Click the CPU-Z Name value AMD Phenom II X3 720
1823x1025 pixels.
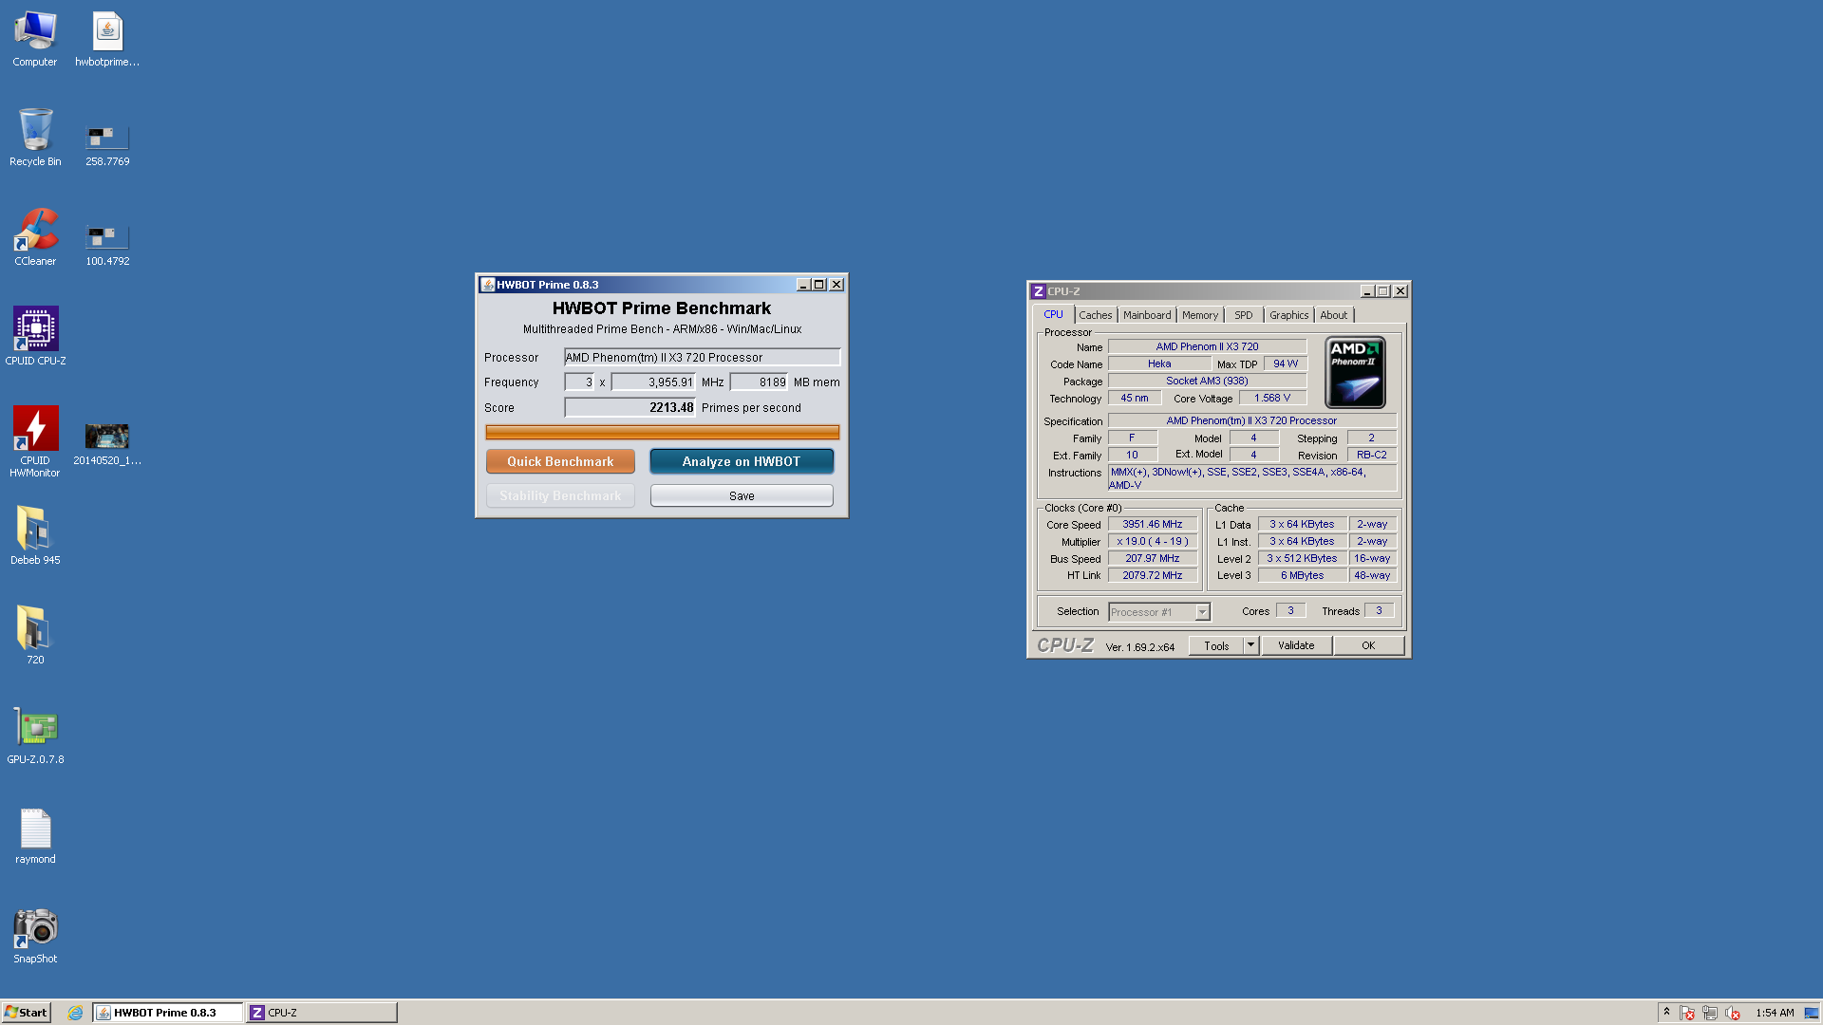pyautogui.click(x=1207, y=346)
